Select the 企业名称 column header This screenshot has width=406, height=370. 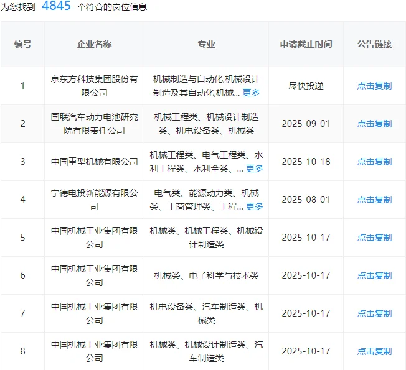94,44
